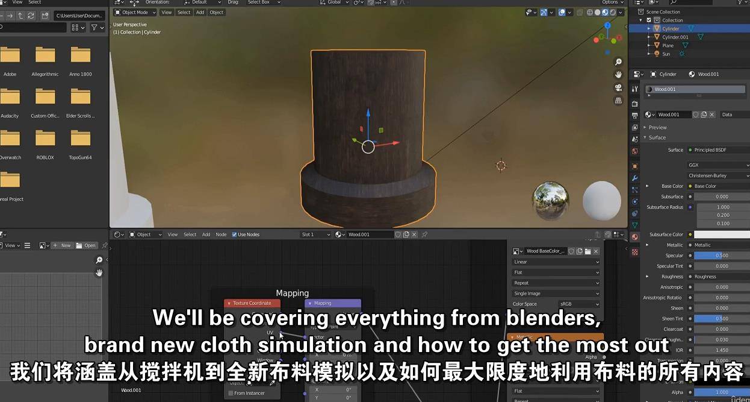The width and height of the screenshot is (750, 402).
Task: Expand the Cylinder.001 tree item
Action: (x=649, y=37)
